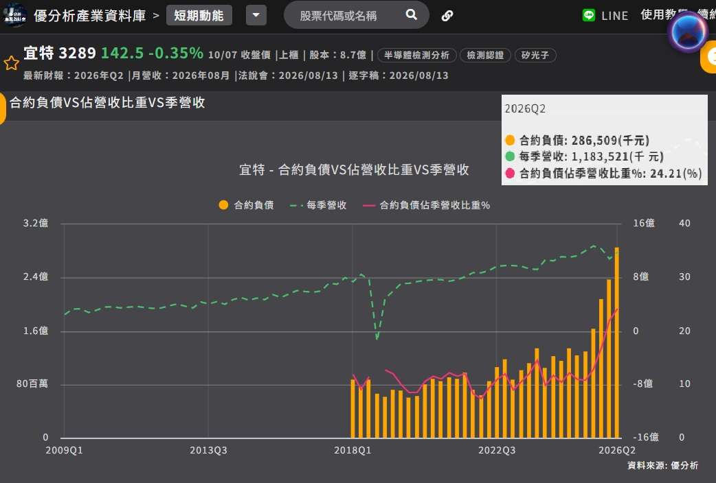This screenshot has width=716, height=483.
Task: Toggle the 合約負債 legend series
Action: pyautogui.click(x=247, y=205)
